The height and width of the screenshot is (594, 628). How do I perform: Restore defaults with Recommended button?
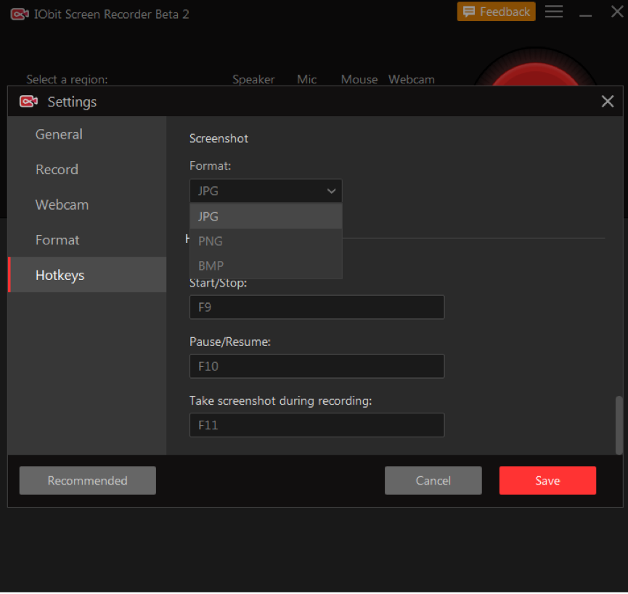coord(88,480)
